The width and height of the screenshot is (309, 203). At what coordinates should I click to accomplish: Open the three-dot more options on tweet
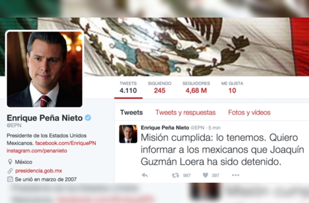tap(236, 175)
